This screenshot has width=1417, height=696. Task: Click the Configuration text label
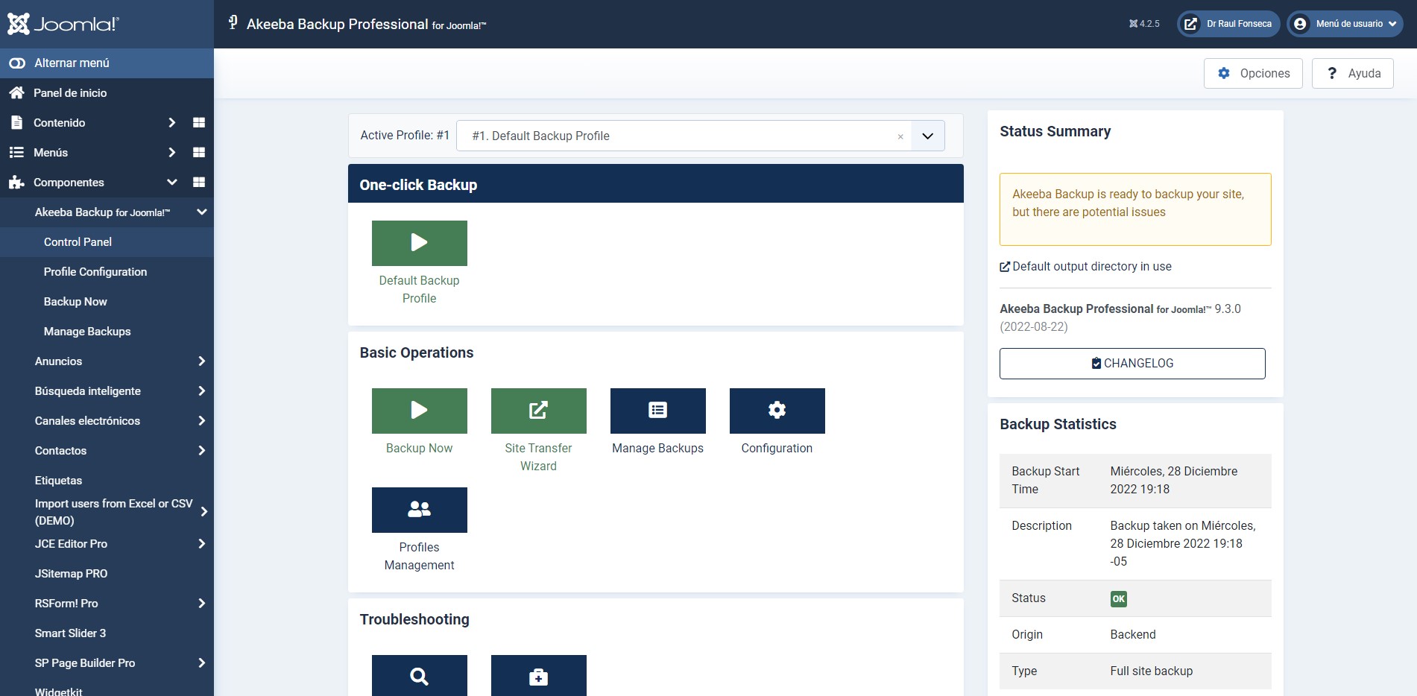click(777, 448)
